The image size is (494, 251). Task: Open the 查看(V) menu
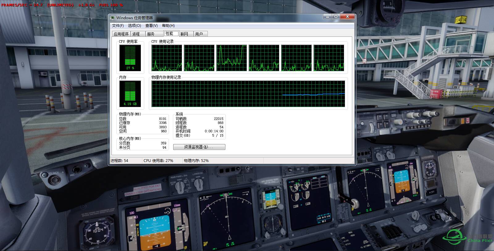coord(151,26)
